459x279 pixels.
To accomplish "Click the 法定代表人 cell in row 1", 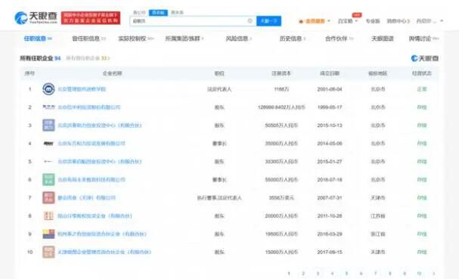I will click(219, 89).
